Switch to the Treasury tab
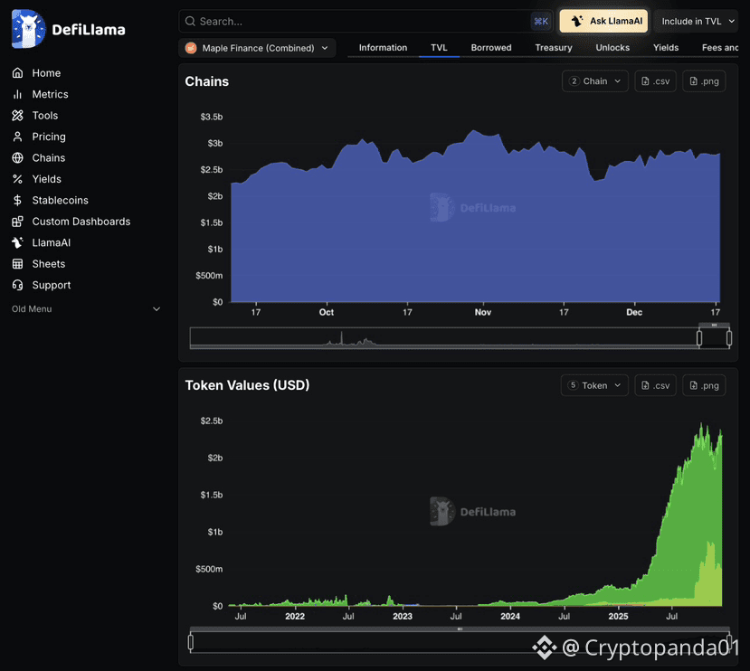The image size is (750, 671). click(x=554, y=48)
